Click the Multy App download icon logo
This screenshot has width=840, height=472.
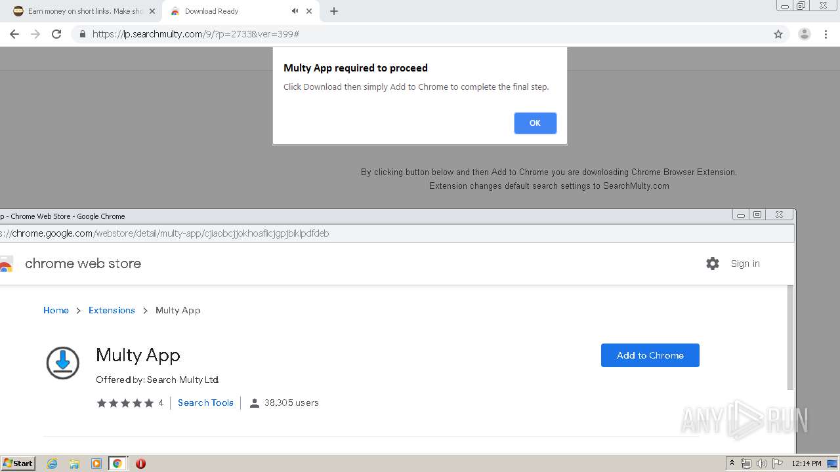[x=63, y=363]
